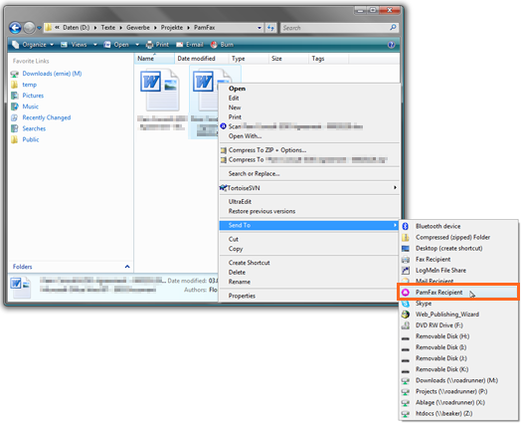The width and height of the screenshot is (521, 424).
Task: Send to Skype
Action: [458, 304]
